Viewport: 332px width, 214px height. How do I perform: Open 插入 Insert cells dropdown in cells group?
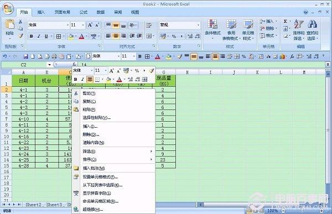coord(269,21)
